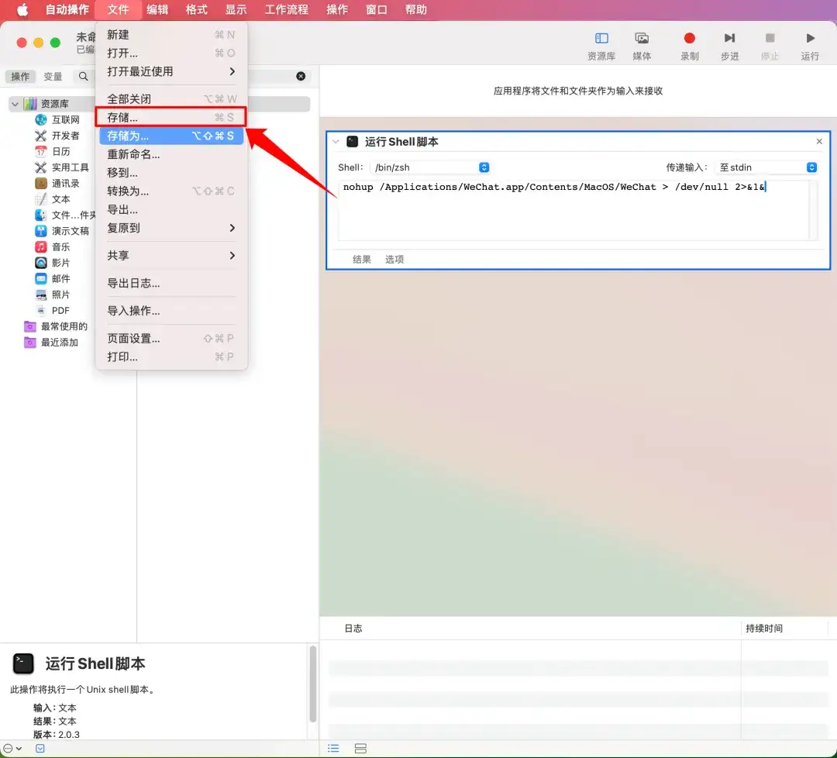Show the log list view at the bottom

(333, 749)
